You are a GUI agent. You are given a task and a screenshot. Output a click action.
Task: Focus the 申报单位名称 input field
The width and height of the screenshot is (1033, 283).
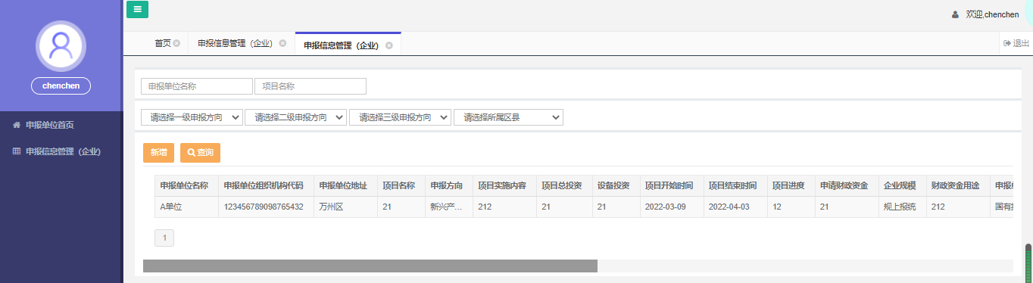coord(197,86)
